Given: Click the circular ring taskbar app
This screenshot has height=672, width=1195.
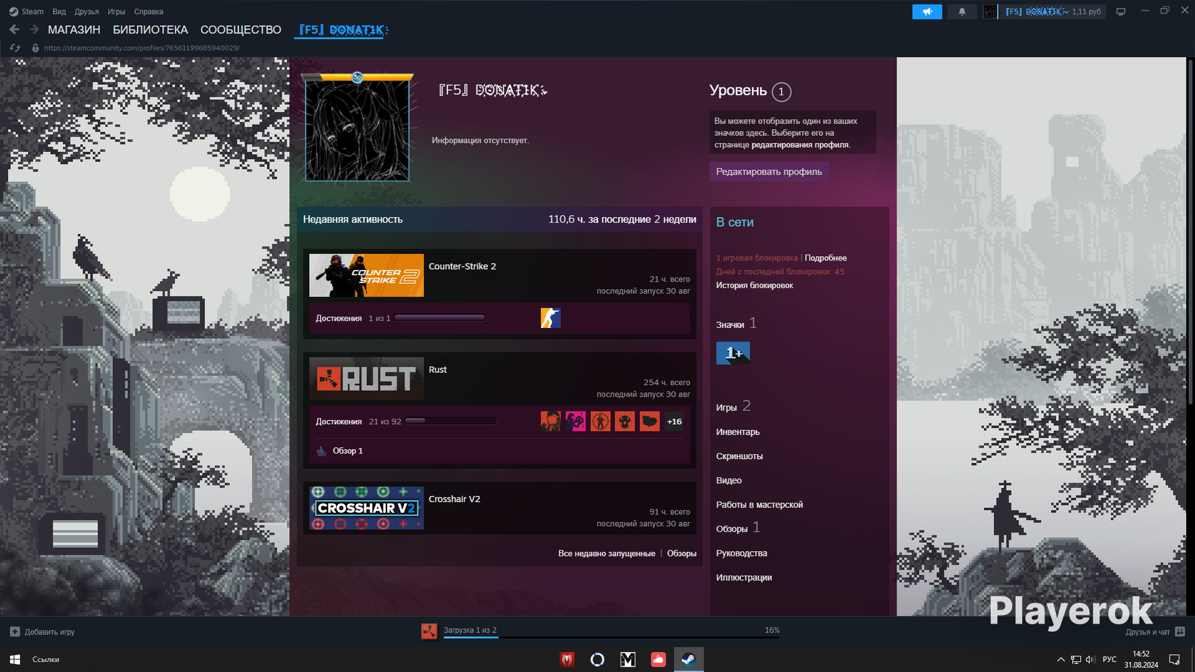Looking at the screenshot, I should pos(597,659).
